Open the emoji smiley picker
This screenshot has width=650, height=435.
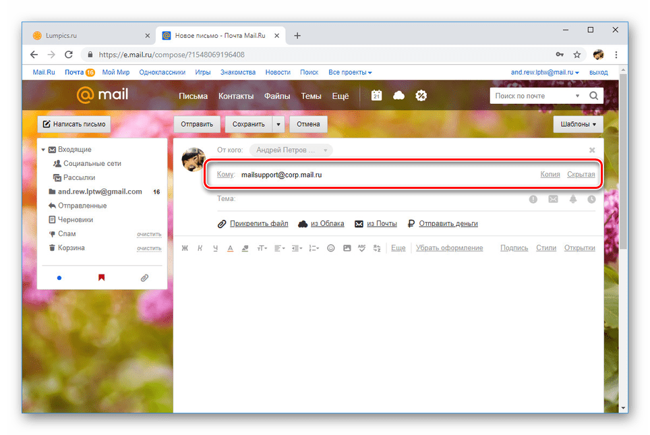330,248
